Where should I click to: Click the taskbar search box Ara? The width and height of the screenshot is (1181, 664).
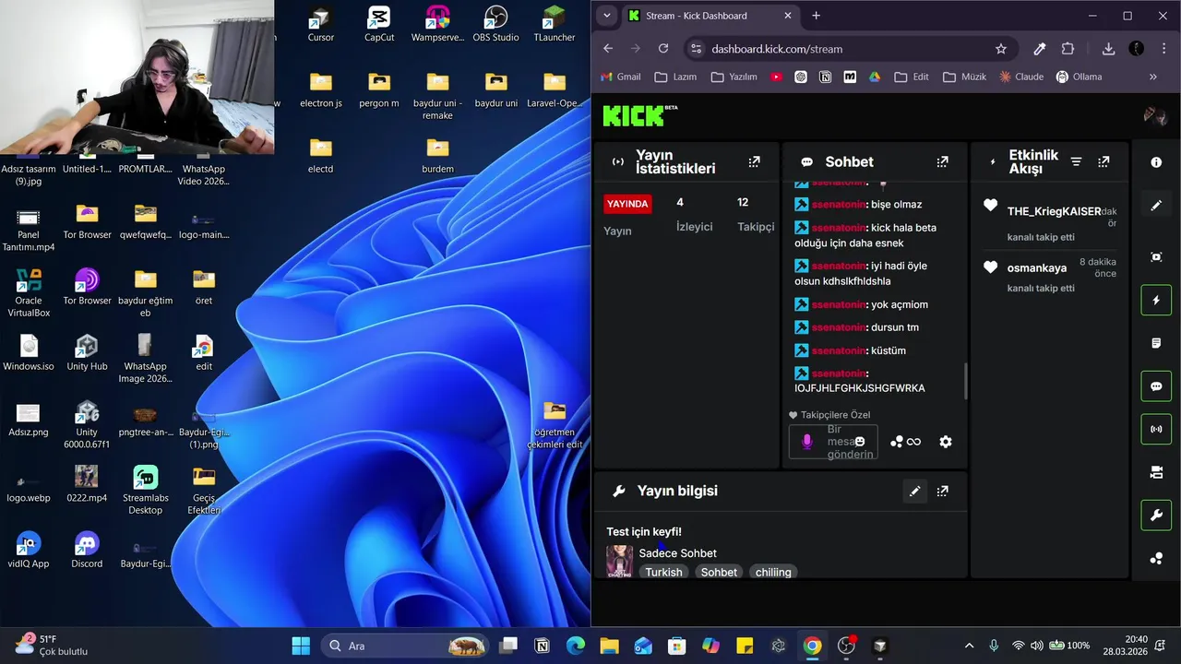pyautogui.click(x=404, y=646)
